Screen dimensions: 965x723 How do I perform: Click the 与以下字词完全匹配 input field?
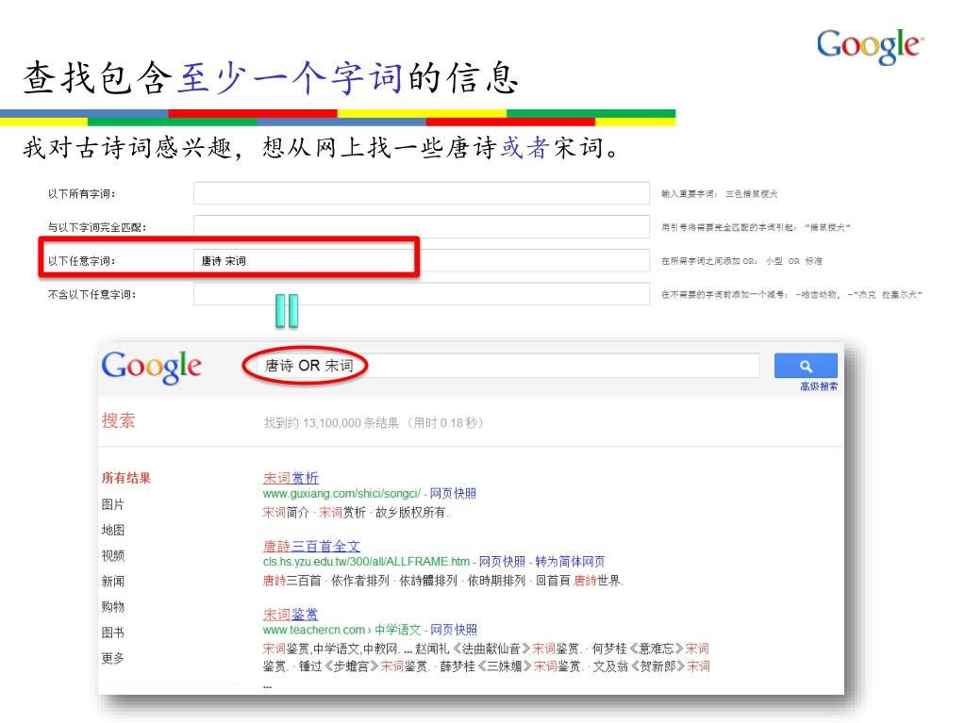click(422, 226)
